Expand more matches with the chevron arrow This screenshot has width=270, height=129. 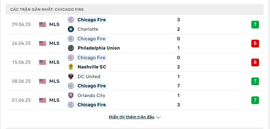158,117
